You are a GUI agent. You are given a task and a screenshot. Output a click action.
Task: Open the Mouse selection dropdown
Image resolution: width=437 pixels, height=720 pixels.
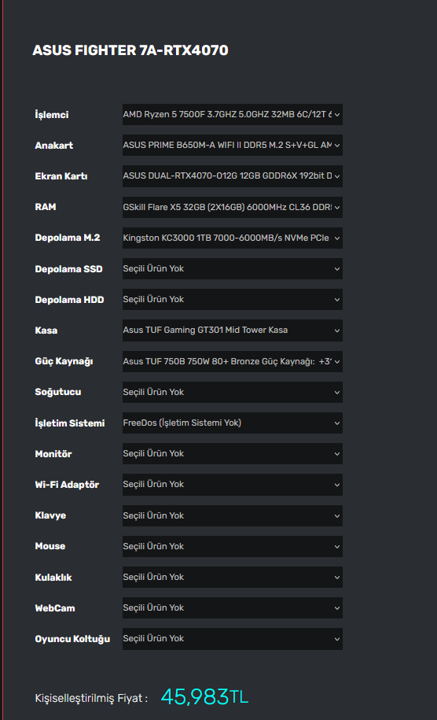(232, 546)
